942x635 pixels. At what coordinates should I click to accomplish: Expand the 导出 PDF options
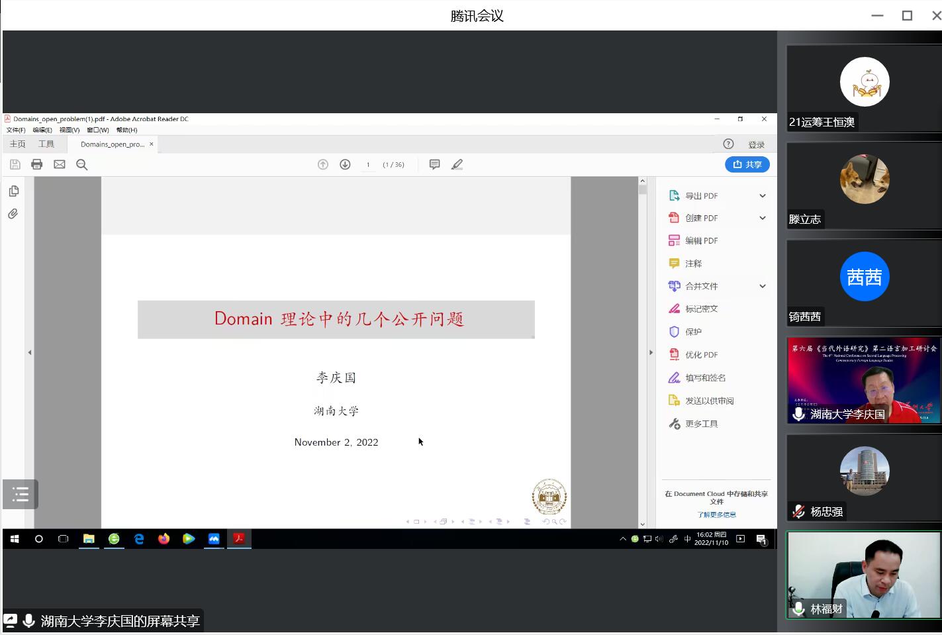(763, 196)
